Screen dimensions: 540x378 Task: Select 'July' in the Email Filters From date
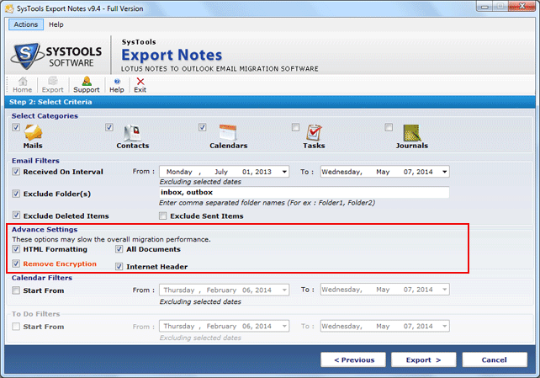[221, 172]
